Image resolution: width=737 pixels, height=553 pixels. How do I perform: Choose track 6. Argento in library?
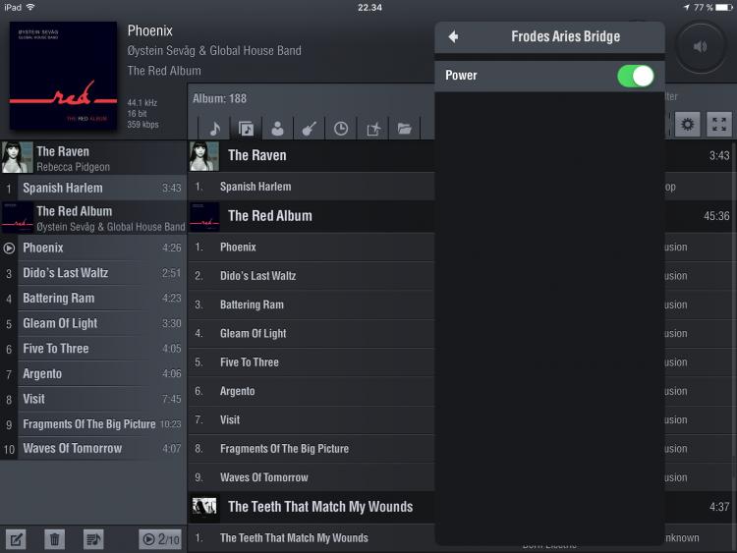(312, 391)
